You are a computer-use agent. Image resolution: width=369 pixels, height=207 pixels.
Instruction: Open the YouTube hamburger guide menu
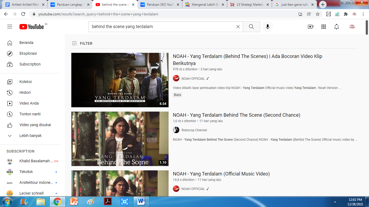click(x=10, y=27)
